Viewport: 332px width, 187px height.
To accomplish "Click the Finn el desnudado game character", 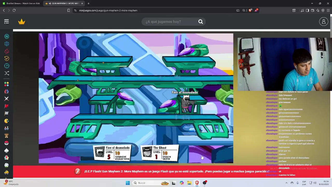I will click(x=186, y=103).
